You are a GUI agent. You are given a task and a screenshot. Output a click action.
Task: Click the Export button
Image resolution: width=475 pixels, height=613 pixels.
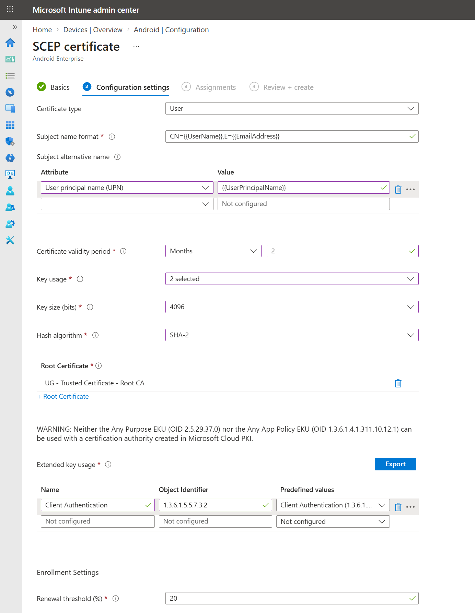395,464
